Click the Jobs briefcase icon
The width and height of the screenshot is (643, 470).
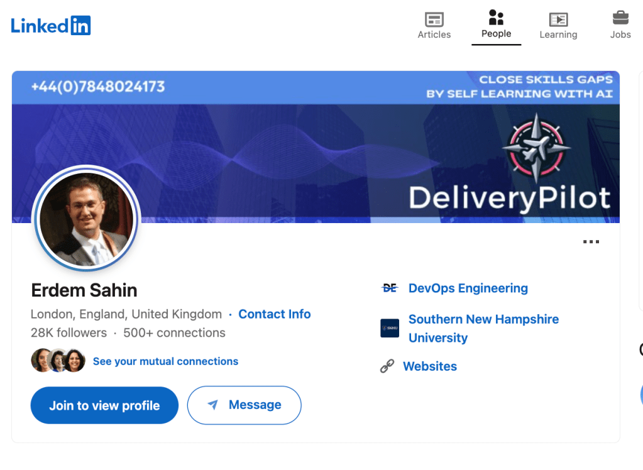(620, 18)
